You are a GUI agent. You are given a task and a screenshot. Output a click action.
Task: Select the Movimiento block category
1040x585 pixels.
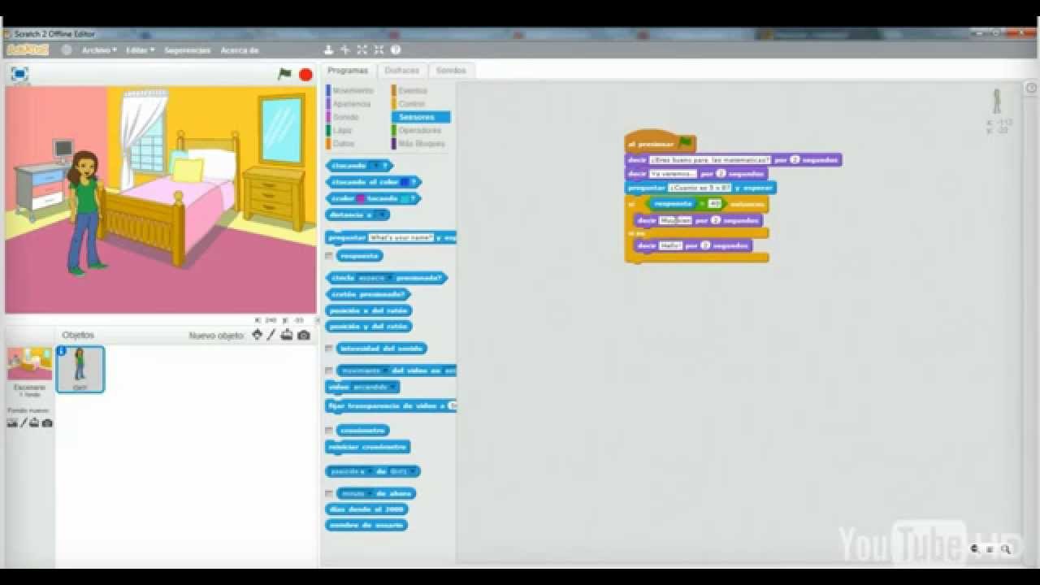click(x=350, y=91)
